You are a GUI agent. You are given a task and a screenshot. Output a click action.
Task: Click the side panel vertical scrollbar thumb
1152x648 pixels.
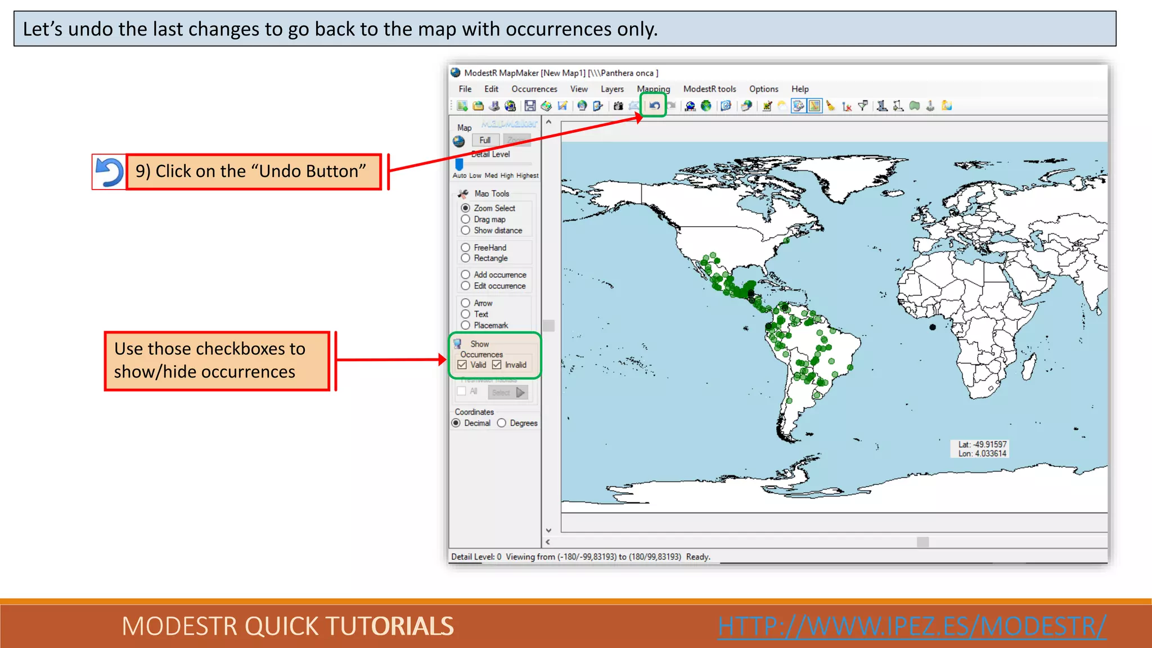point(549,326)
